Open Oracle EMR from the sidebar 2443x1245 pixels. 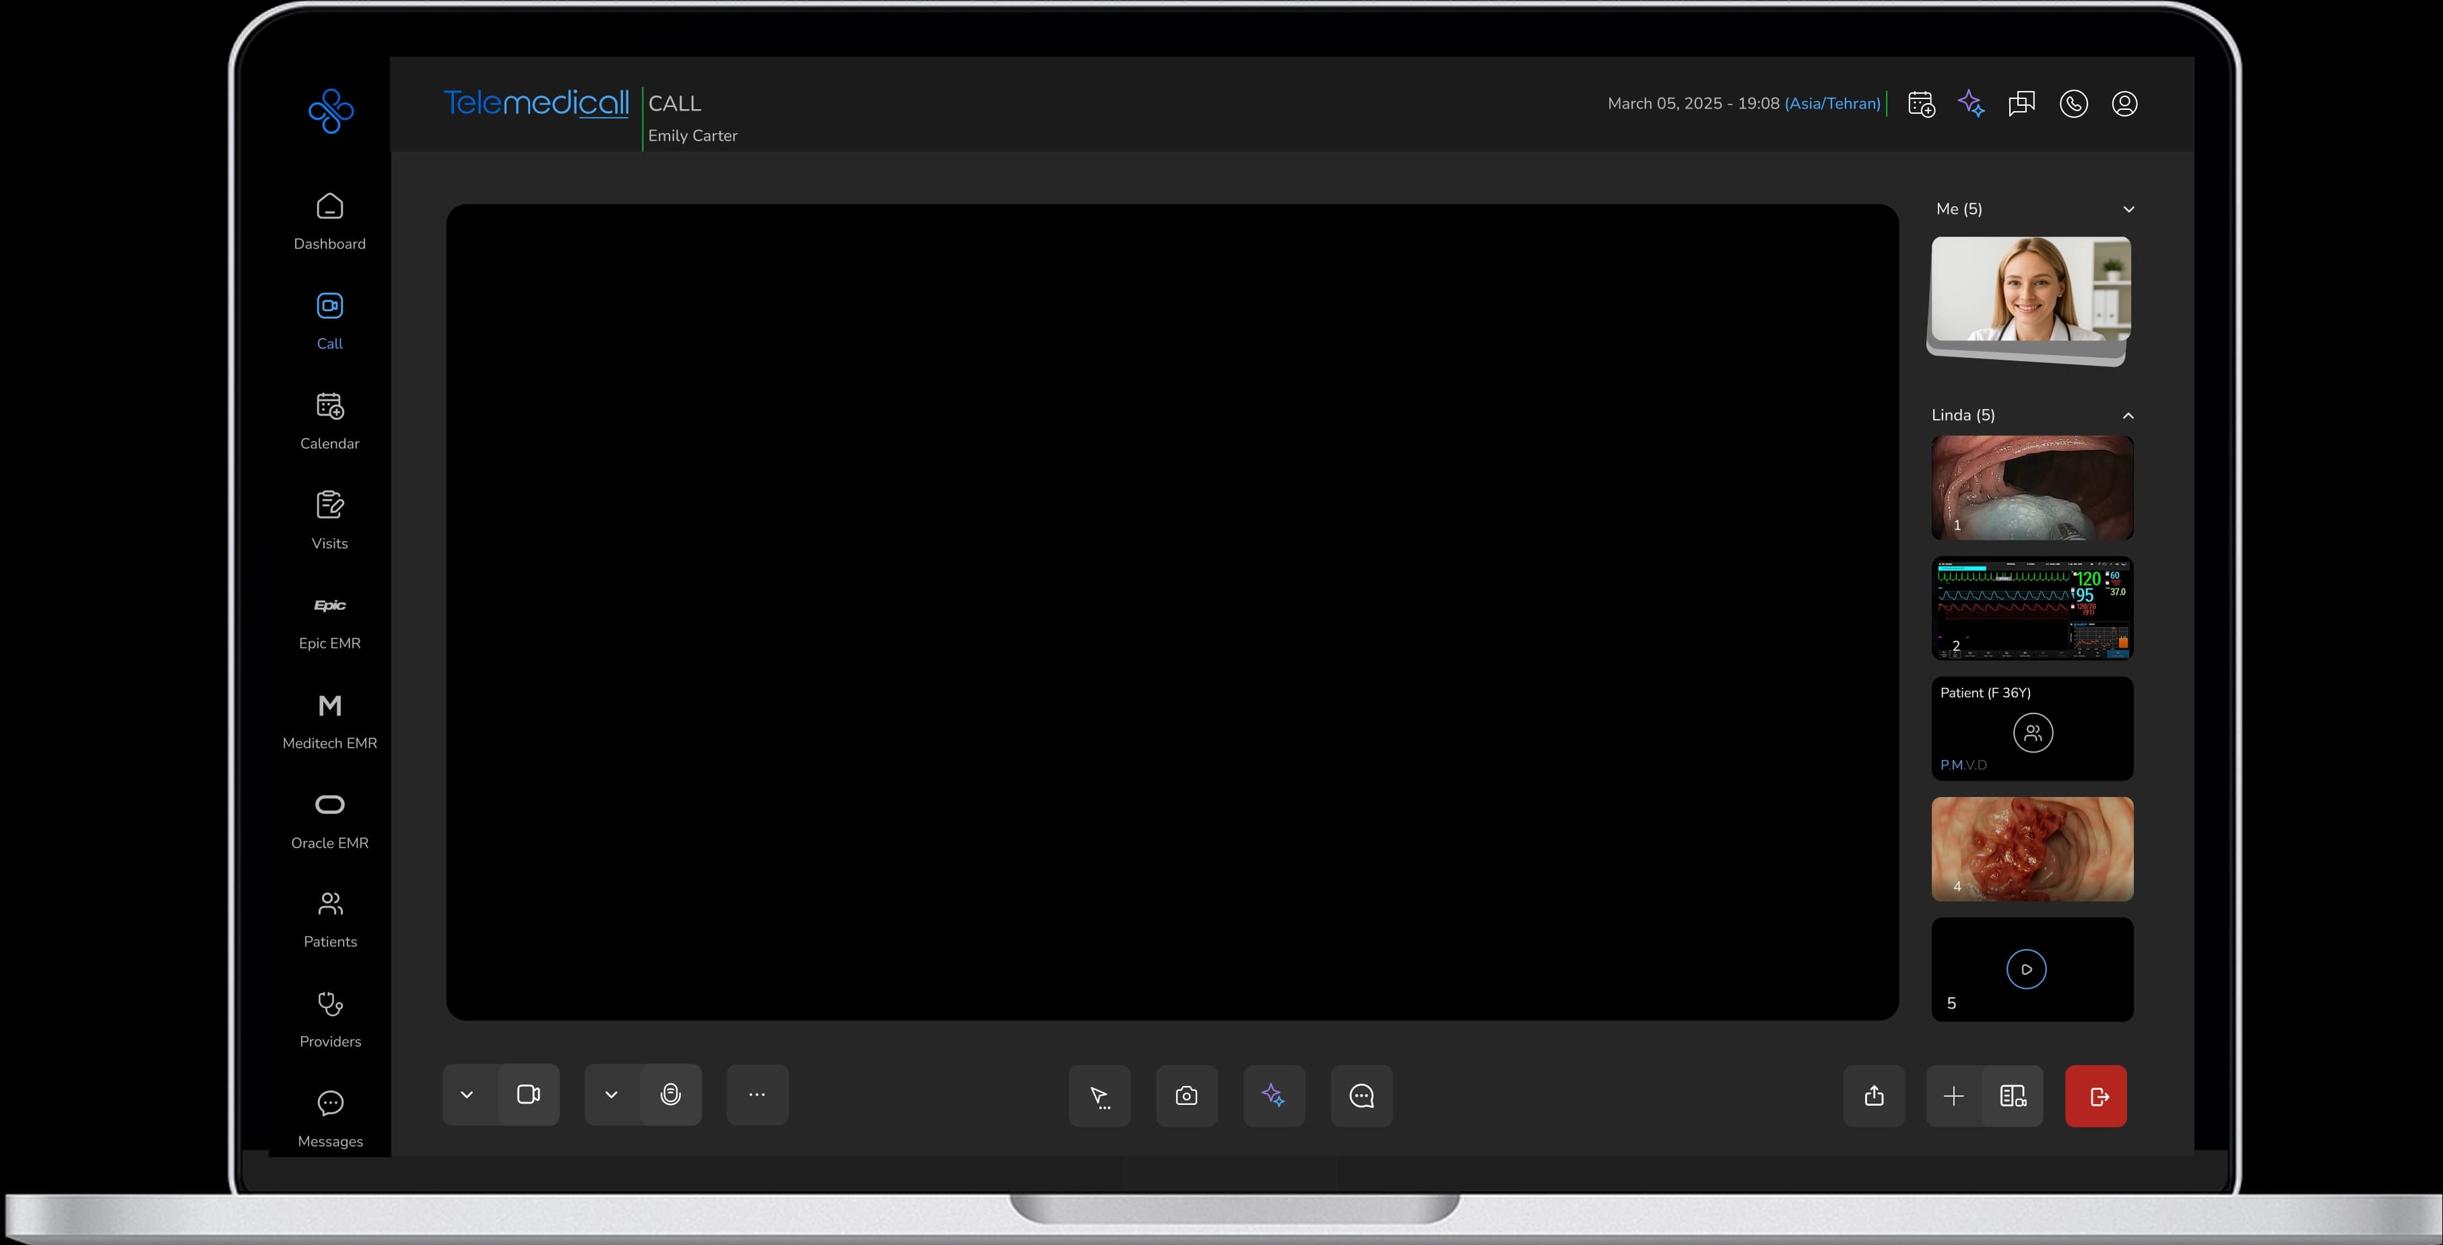329,821
